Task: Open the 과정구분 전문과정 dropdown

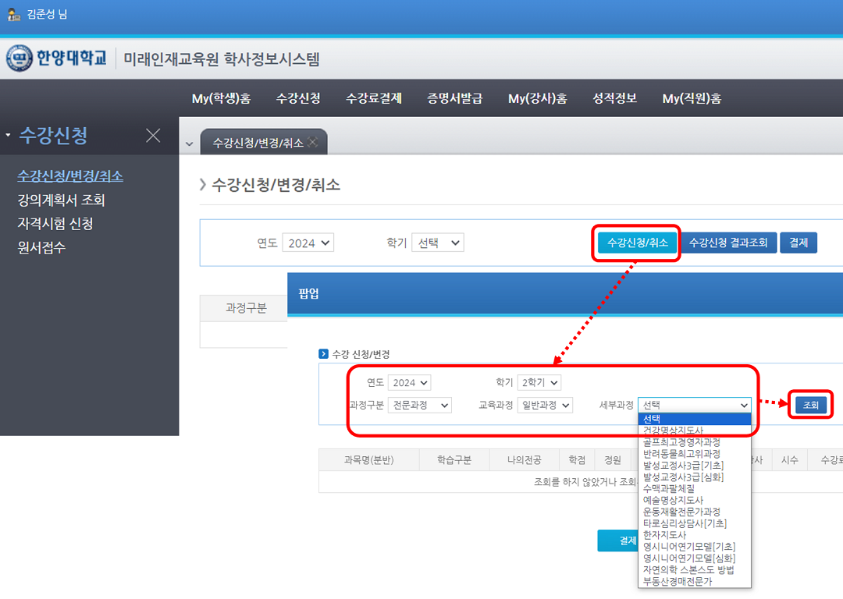Action: tap(420, 405)
